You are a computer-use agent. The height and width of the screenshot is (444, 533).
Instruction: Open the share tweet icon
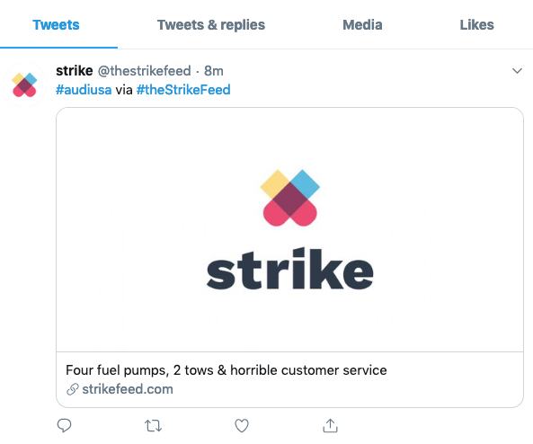click(330, 425)
